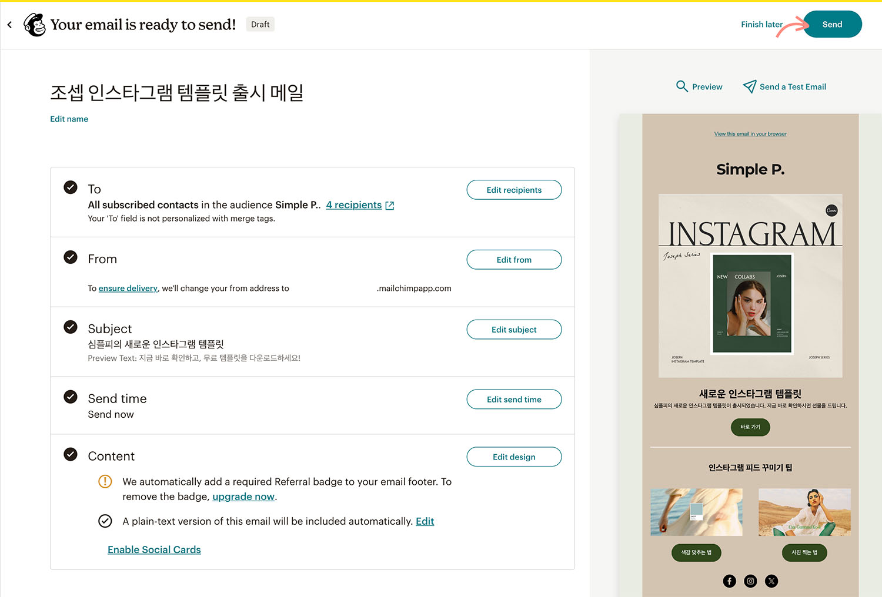Click Edit send time button
Image resolution: width=882 pixels, height=597 pixels.
[514, 400]
